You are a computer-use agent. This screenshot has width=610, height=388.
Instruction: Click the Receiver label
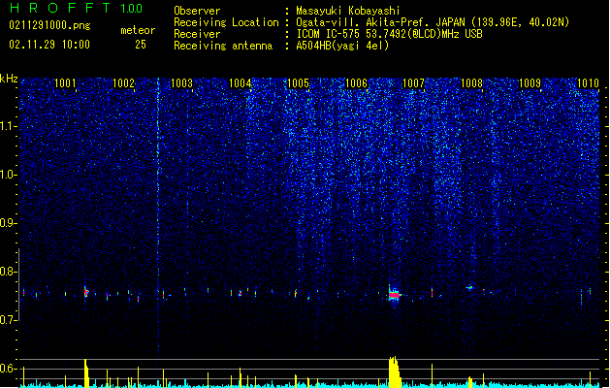pyautogui.click(x=197, y=34)
